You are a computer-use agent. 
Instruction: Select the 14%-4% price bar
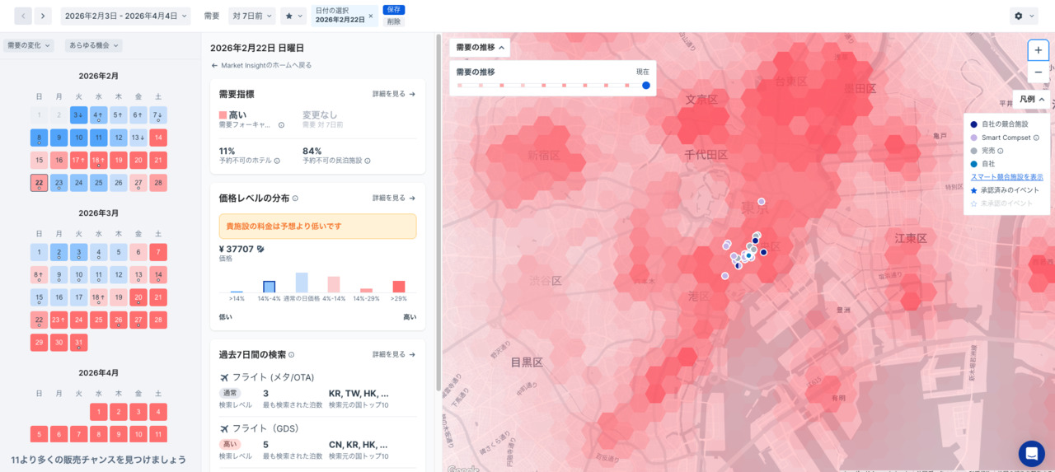click(269, 287)
